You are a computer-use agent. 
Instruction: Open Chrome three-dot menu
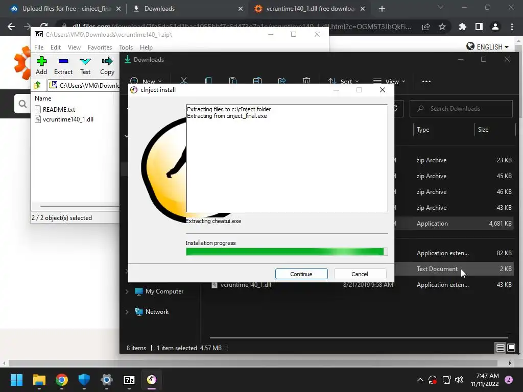tap(512, 27)
